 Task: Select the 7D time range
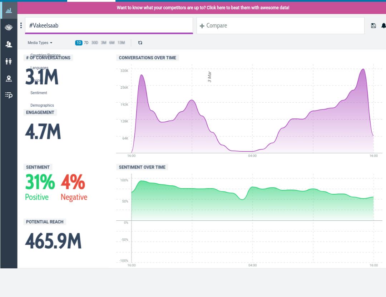click(x=86, y=43)
